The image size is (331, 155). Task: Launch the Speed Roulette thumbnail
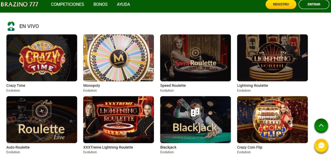(x=196, y=58)
